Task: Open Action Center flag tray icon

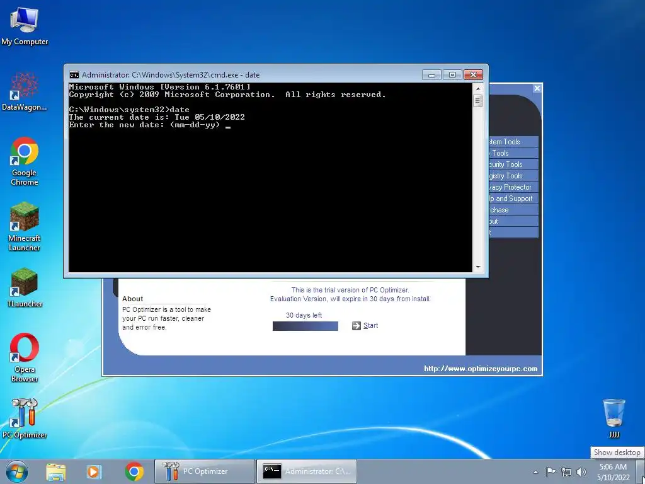Action: (551, 471)
